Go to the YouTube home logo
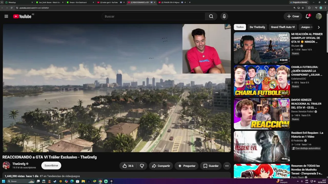The width and height of the screenshot is (328, 184). coord(22,16)
